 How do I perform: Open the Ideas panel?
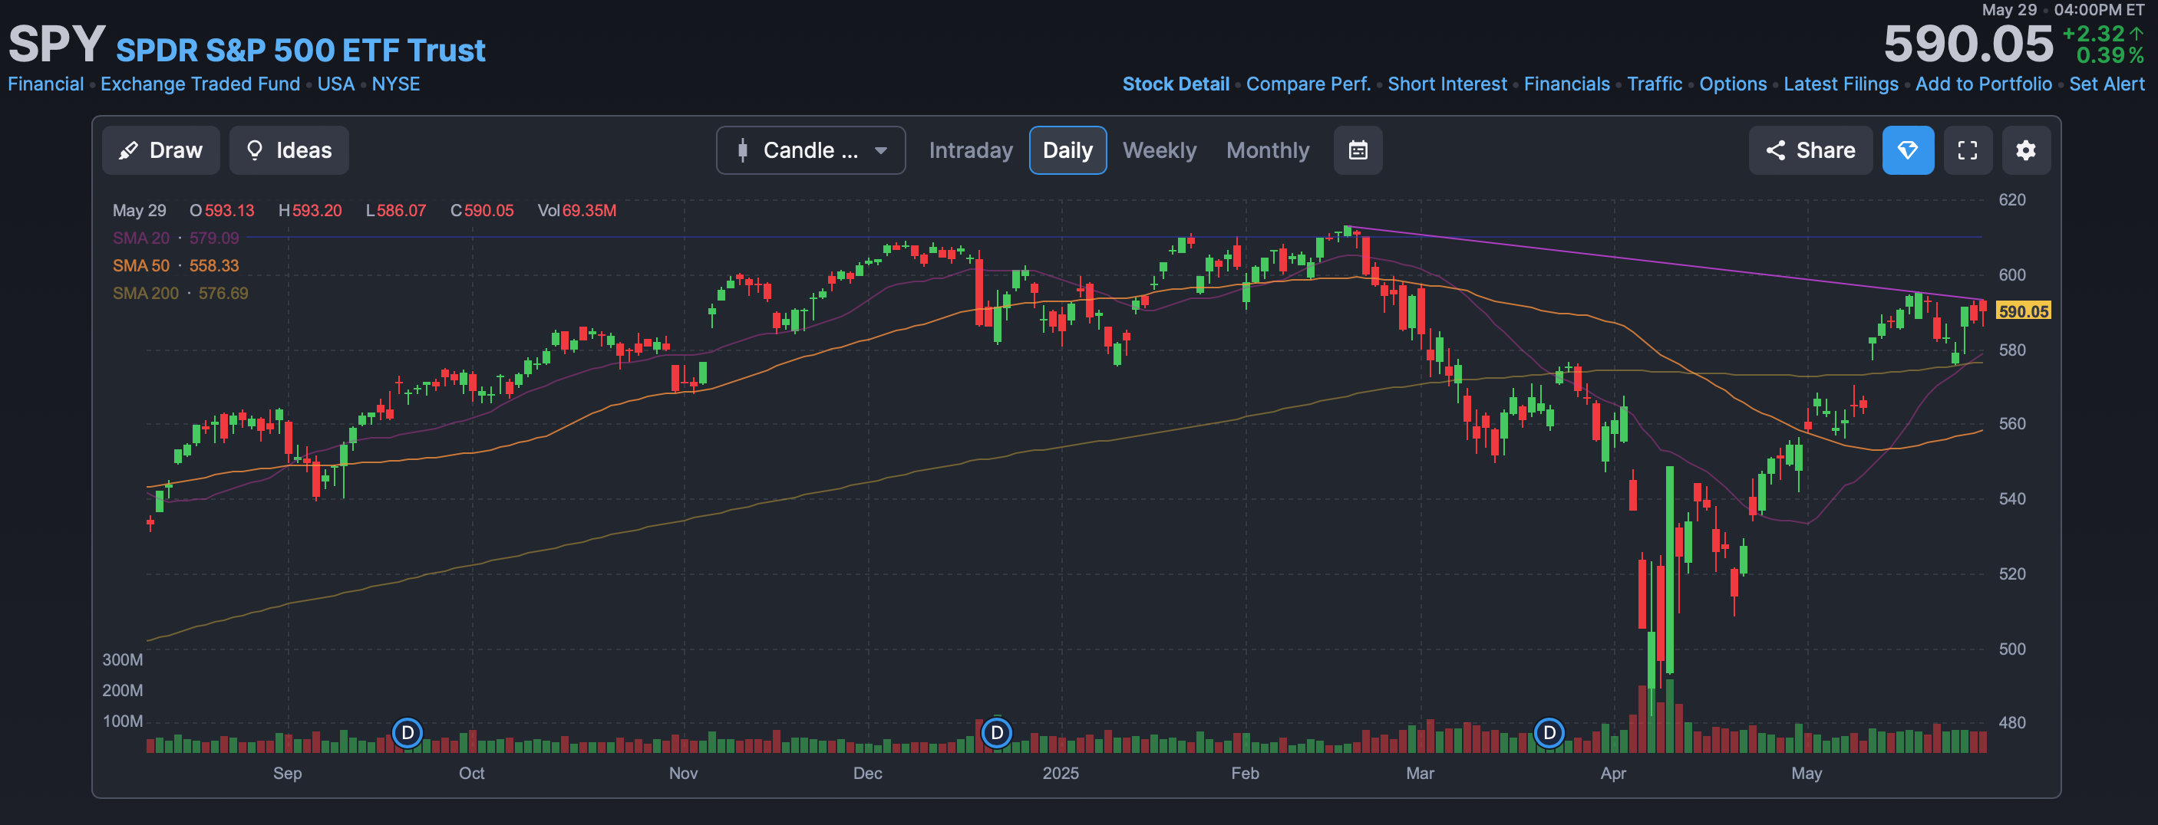click(x=289, y=150)
